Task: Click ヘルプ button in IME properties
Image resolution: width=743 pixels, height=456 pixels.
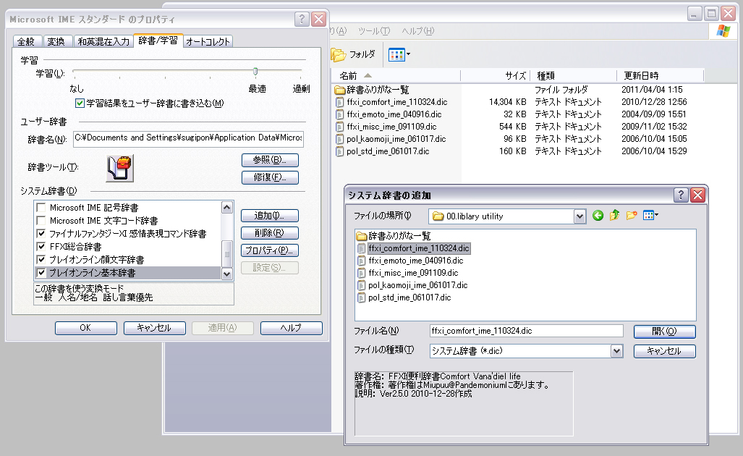Action: coord(291,328)
